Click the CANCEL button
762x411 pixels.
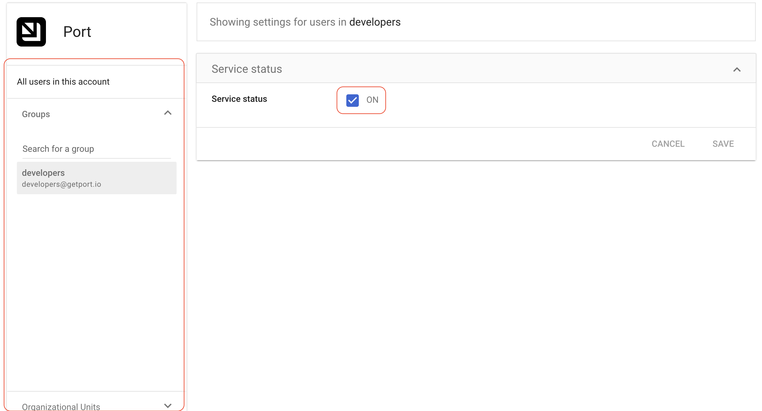[x=668, y=144]
